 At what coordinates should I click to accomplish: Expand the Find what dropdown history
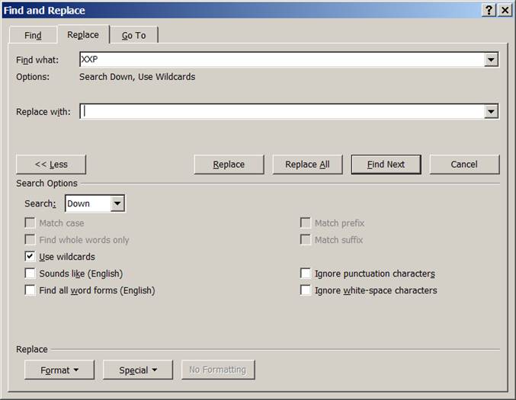[x=491, y=59]
